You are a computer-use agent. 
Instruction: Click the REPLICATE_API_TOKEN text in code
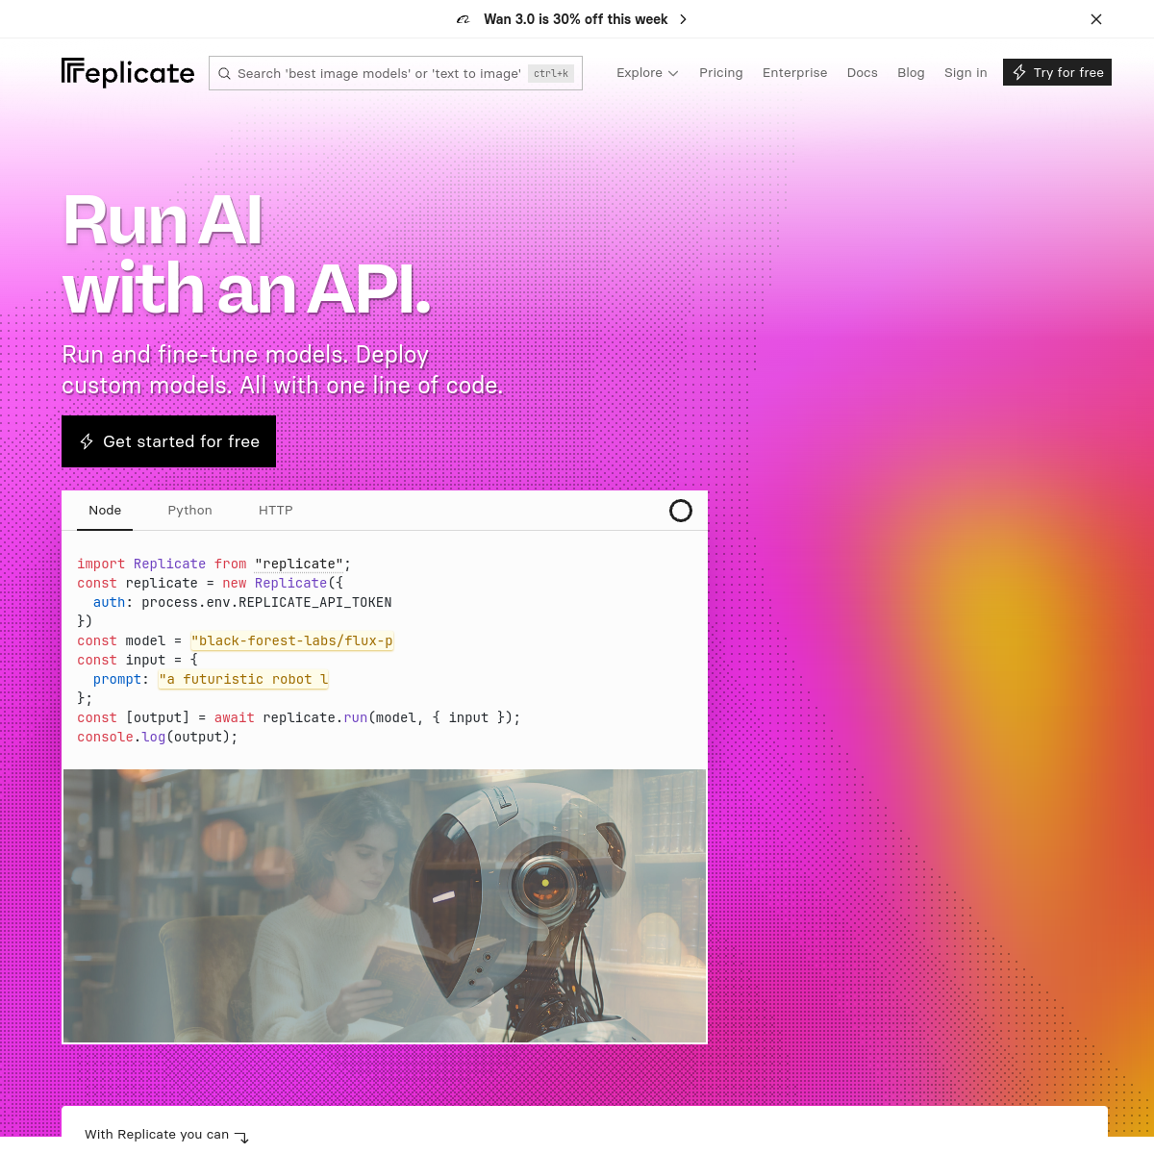315,602
